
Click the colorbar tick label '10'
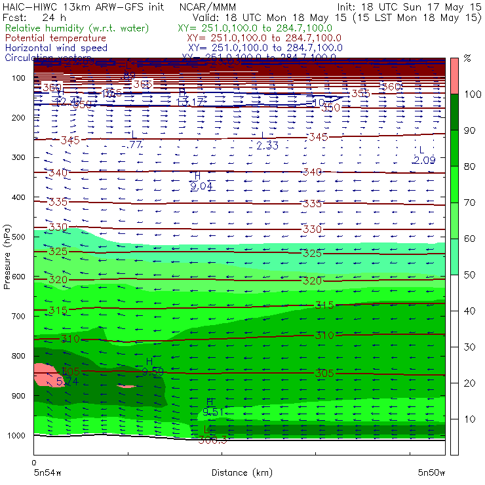tap(469, 419)
